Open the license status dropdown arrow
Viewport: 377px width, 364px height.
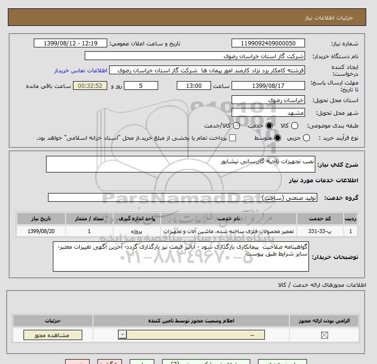[x=122, y=335]
